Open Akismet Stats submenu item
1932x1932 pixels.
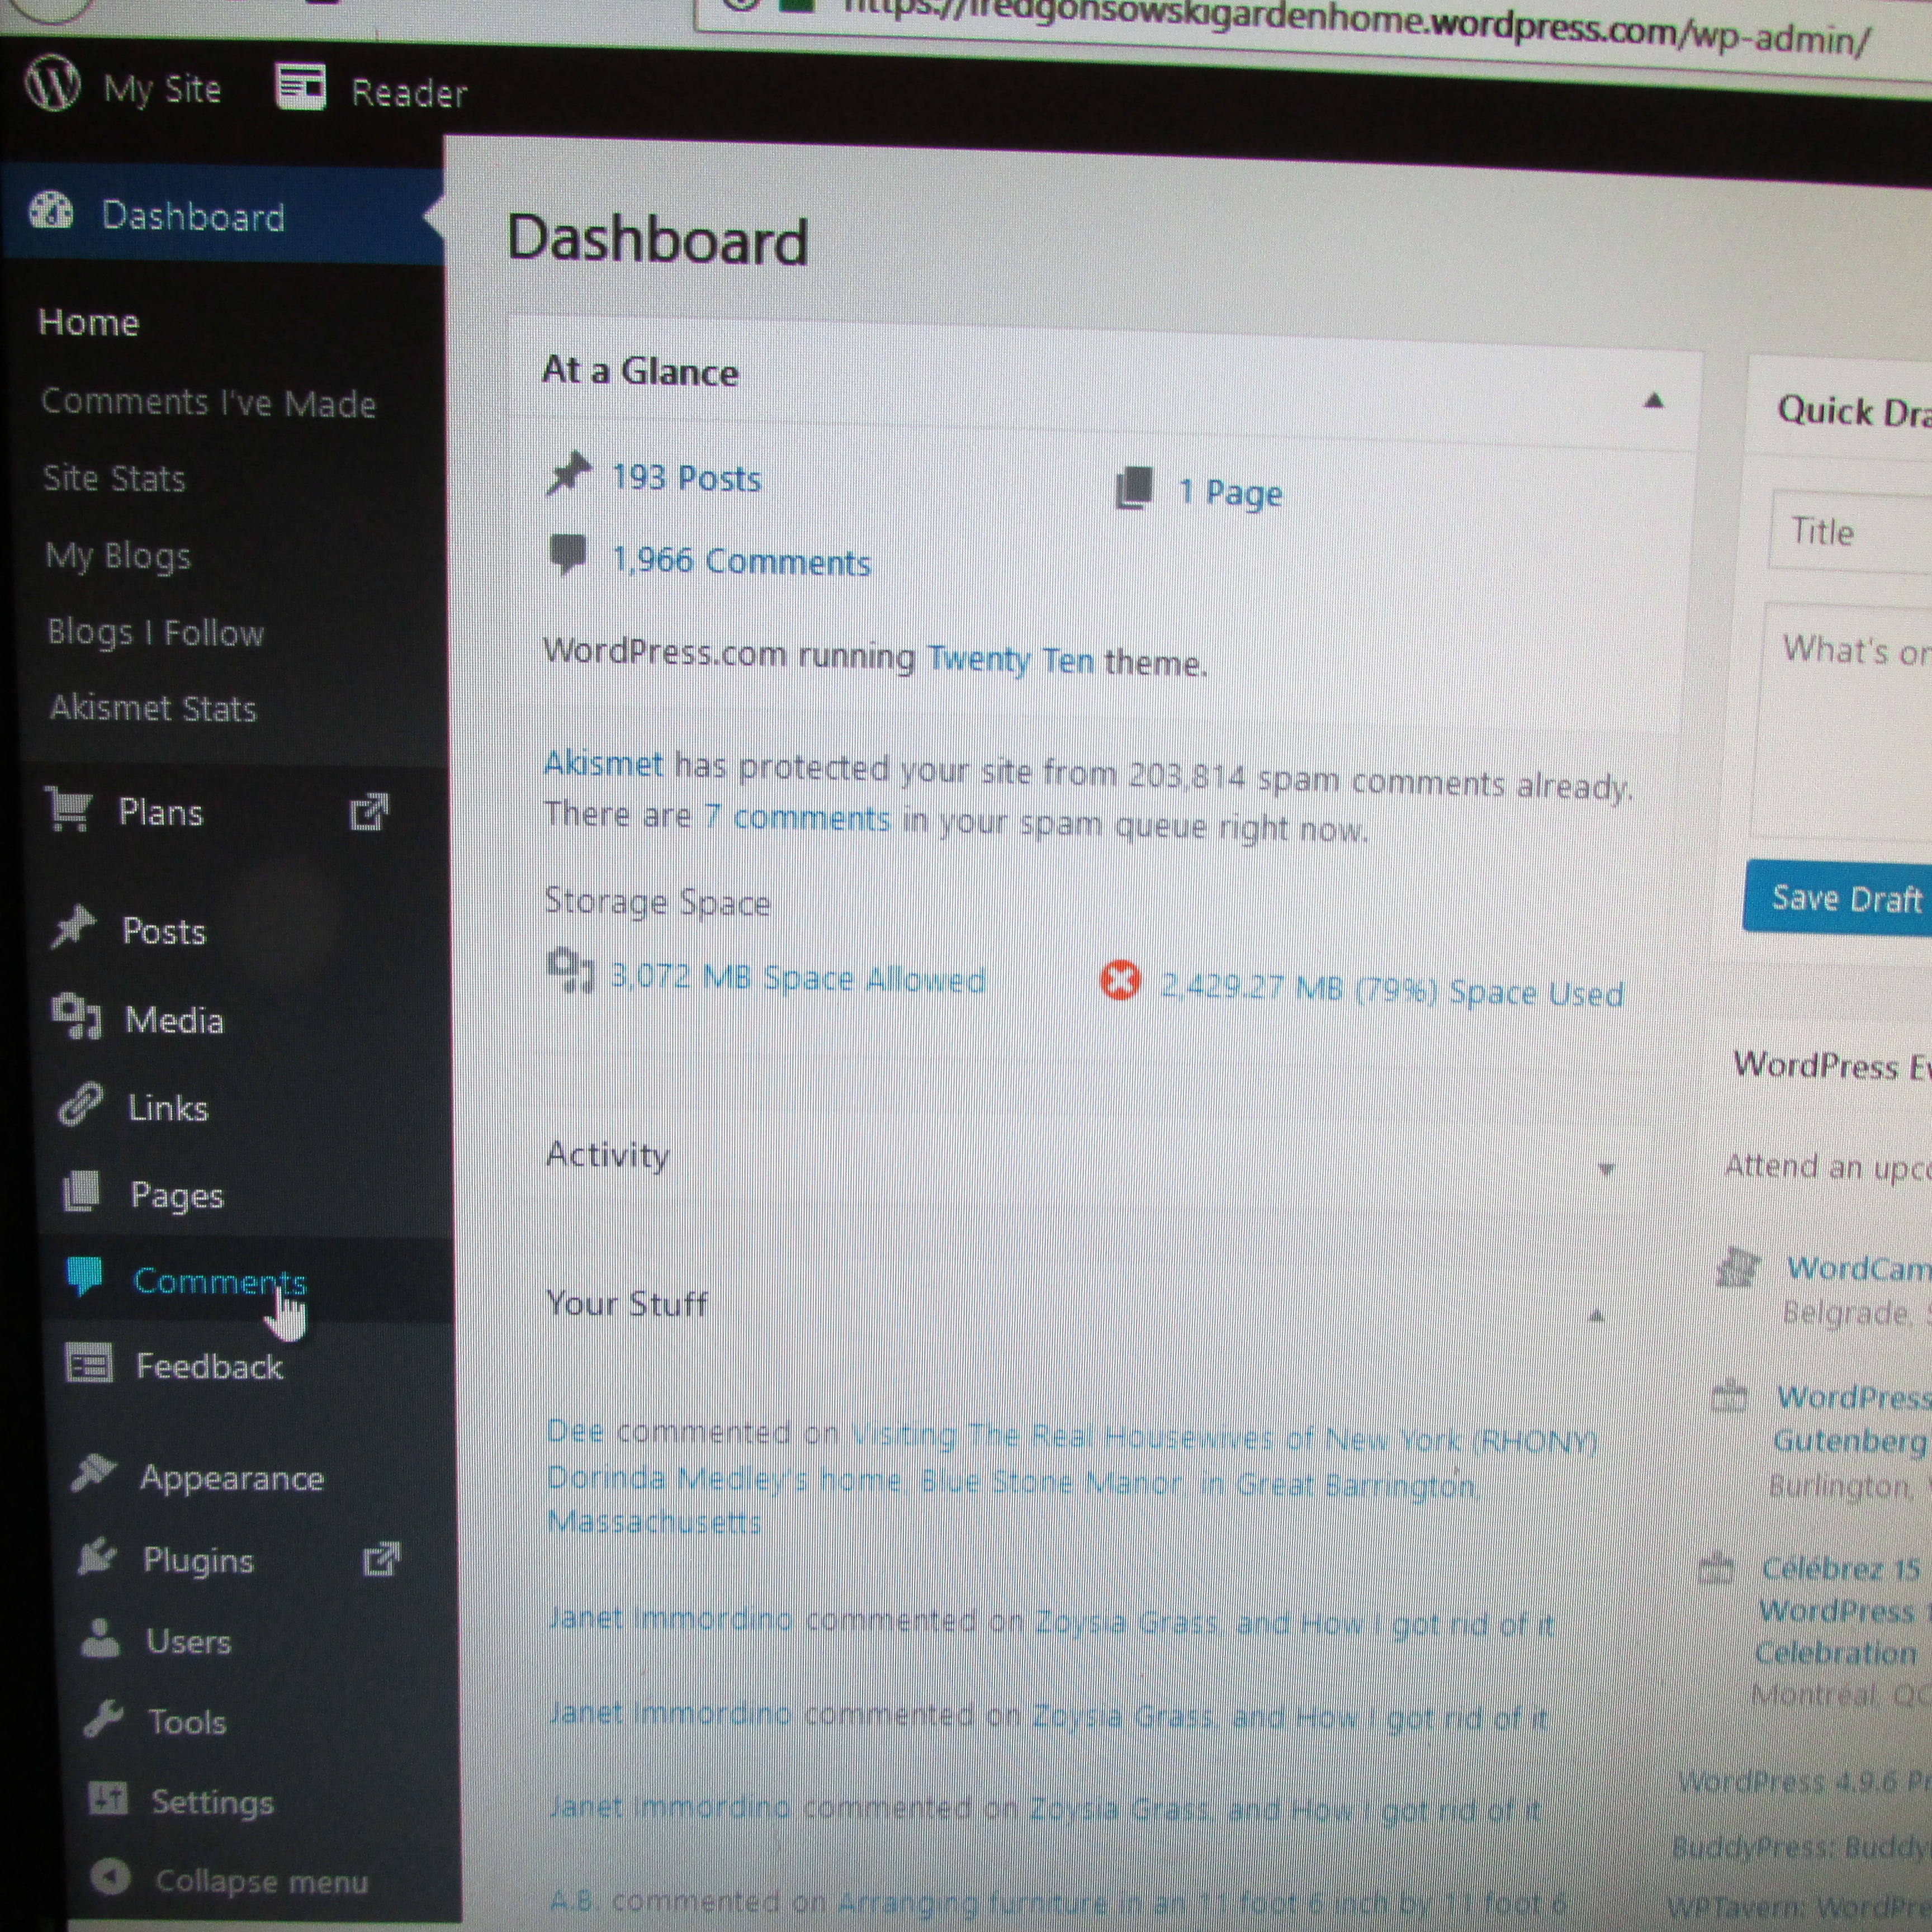[153, 708]
